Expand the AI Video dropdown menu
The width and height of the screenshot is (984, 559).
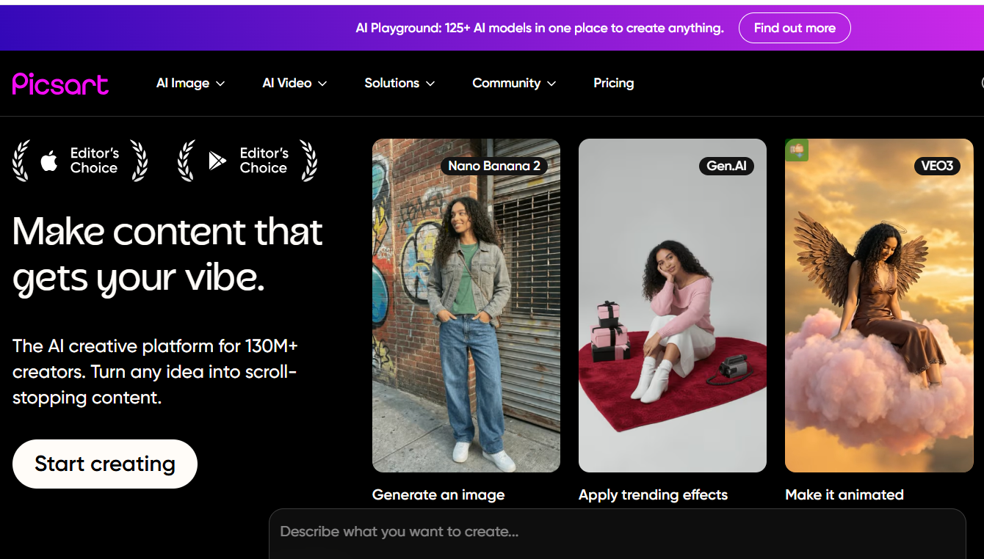click(294, 84)
